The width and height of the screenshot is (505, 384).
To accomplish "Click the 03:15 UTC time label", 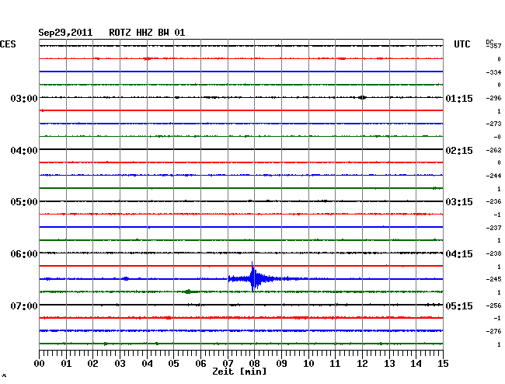I will 459,202.
